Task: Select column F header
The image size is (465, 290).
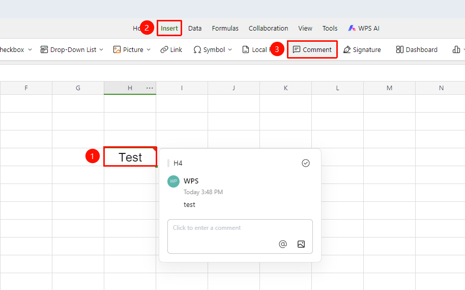Action: coord(26,88)
